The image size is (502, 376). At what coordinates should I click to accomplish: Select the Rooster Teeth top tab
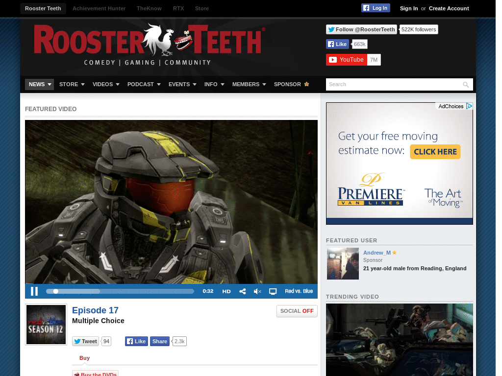(43, 8)
